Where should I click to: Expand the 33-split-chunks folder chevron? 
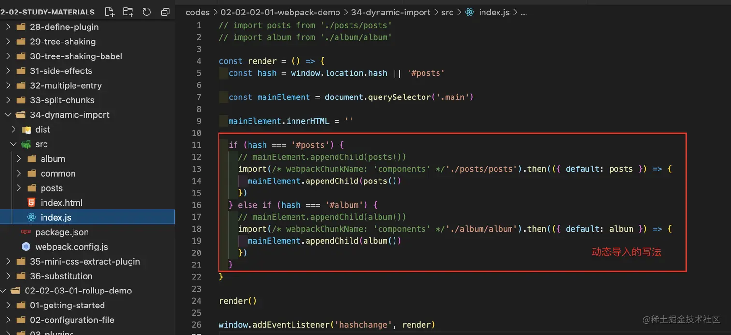tap(8, 100)
